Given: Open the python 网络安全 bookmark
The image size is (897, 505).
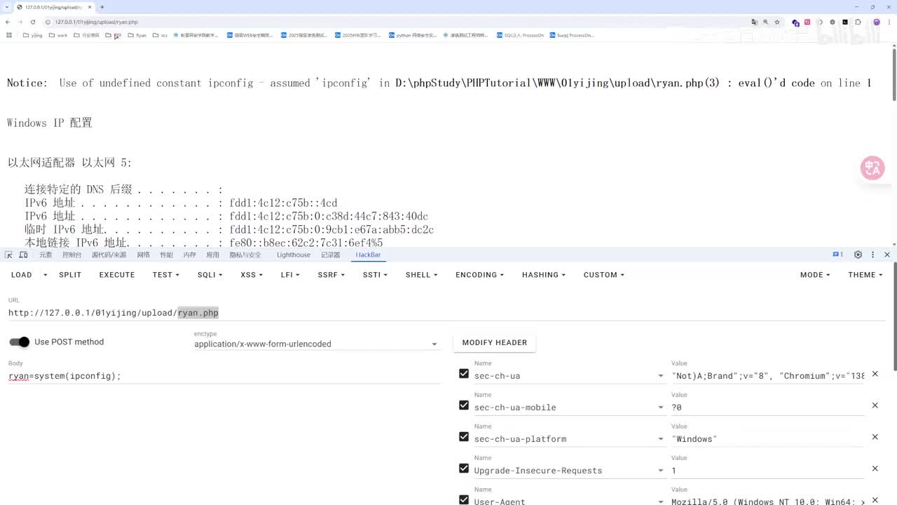Looking at the screenshot, I should coord(412,35).
